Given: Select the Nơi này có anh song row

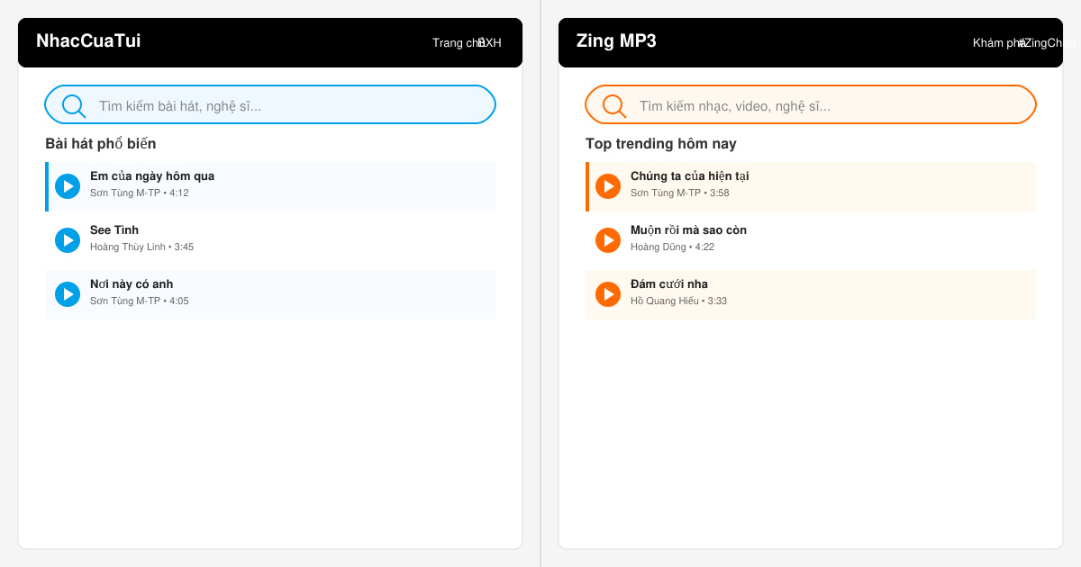Looking at the screenshot, I should [270, 294].
